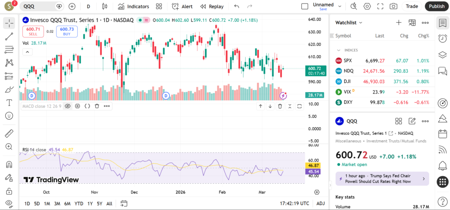Open the emoji icons tool
The height and width of the screenshot is (210, 450).
9,116
